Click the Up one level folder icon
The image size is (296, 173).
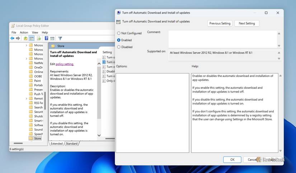pos(25,38)
